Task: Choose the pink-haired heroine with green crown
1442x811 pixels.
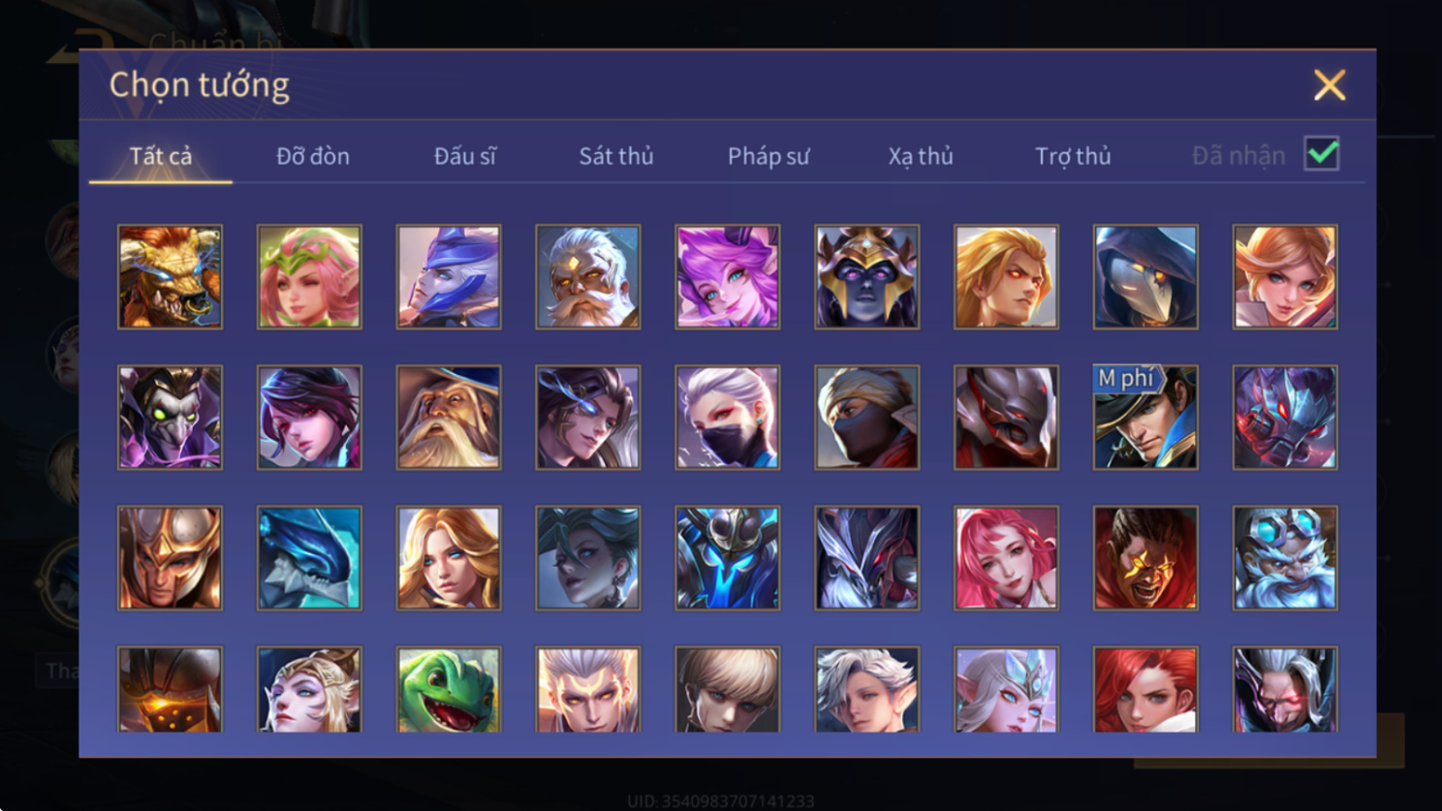Action: 309,277
